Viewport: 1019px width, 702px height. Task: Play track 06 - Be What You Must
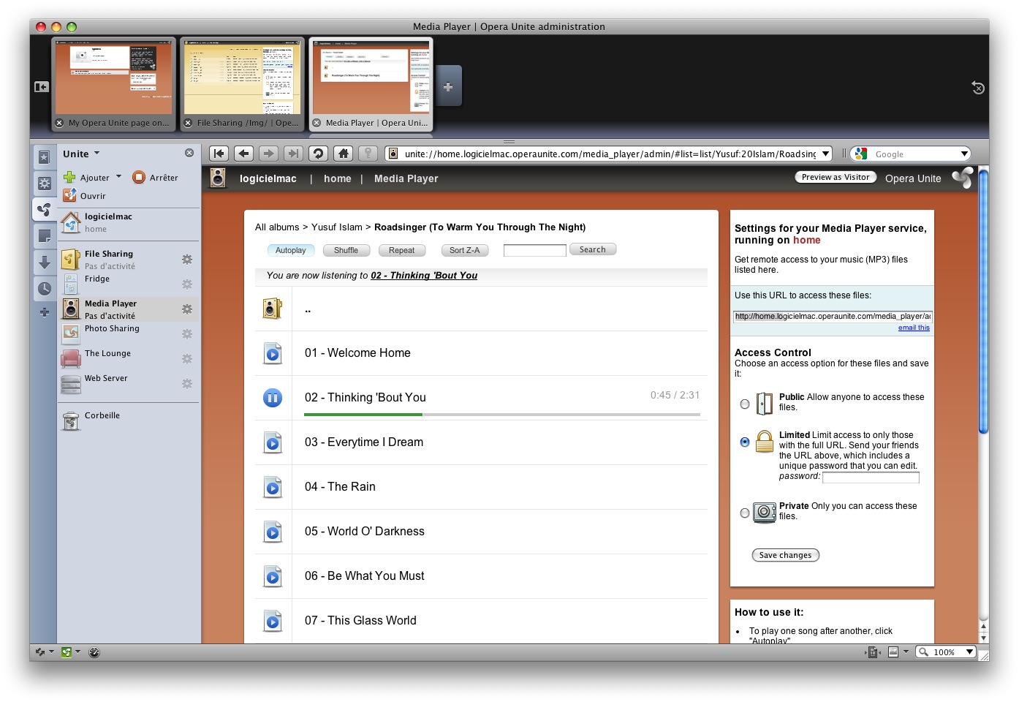273,577
